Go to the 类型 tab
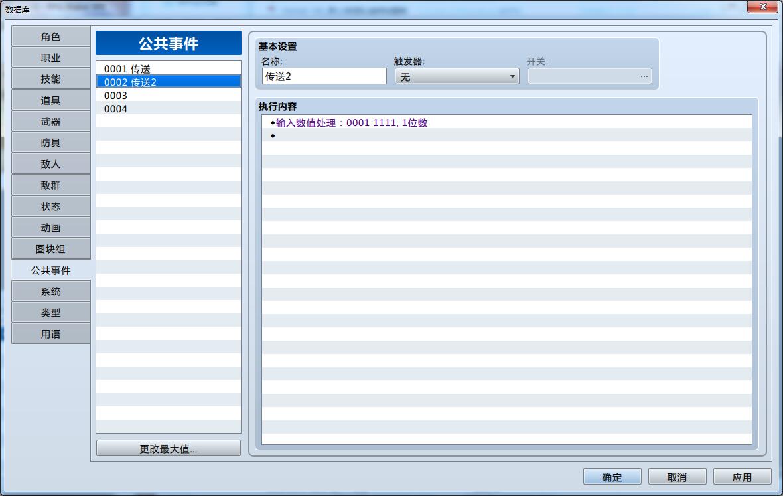Screen dimensions: 783x496 (50, 313)
